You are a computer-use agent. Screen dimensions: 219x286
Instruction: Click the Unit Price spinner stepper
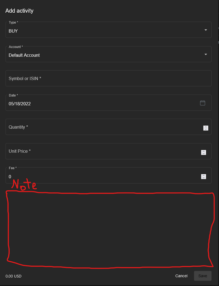[x=204, y=152]
